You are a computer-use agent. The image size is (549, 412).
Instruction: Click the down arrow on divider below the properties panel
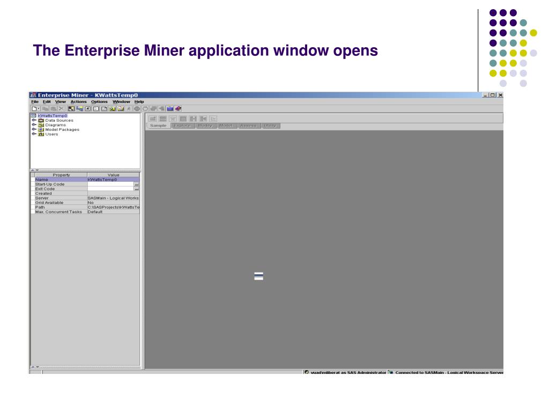point(37,367)
